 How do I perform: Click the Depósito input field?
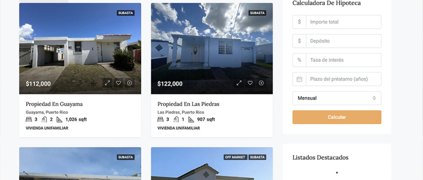[343, 41]
